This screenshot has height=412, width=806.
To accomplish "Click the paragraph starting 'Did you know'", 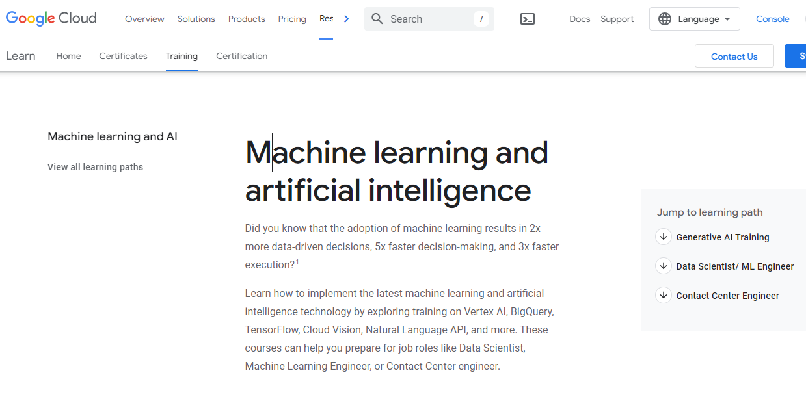I will [x=402, y=247].
